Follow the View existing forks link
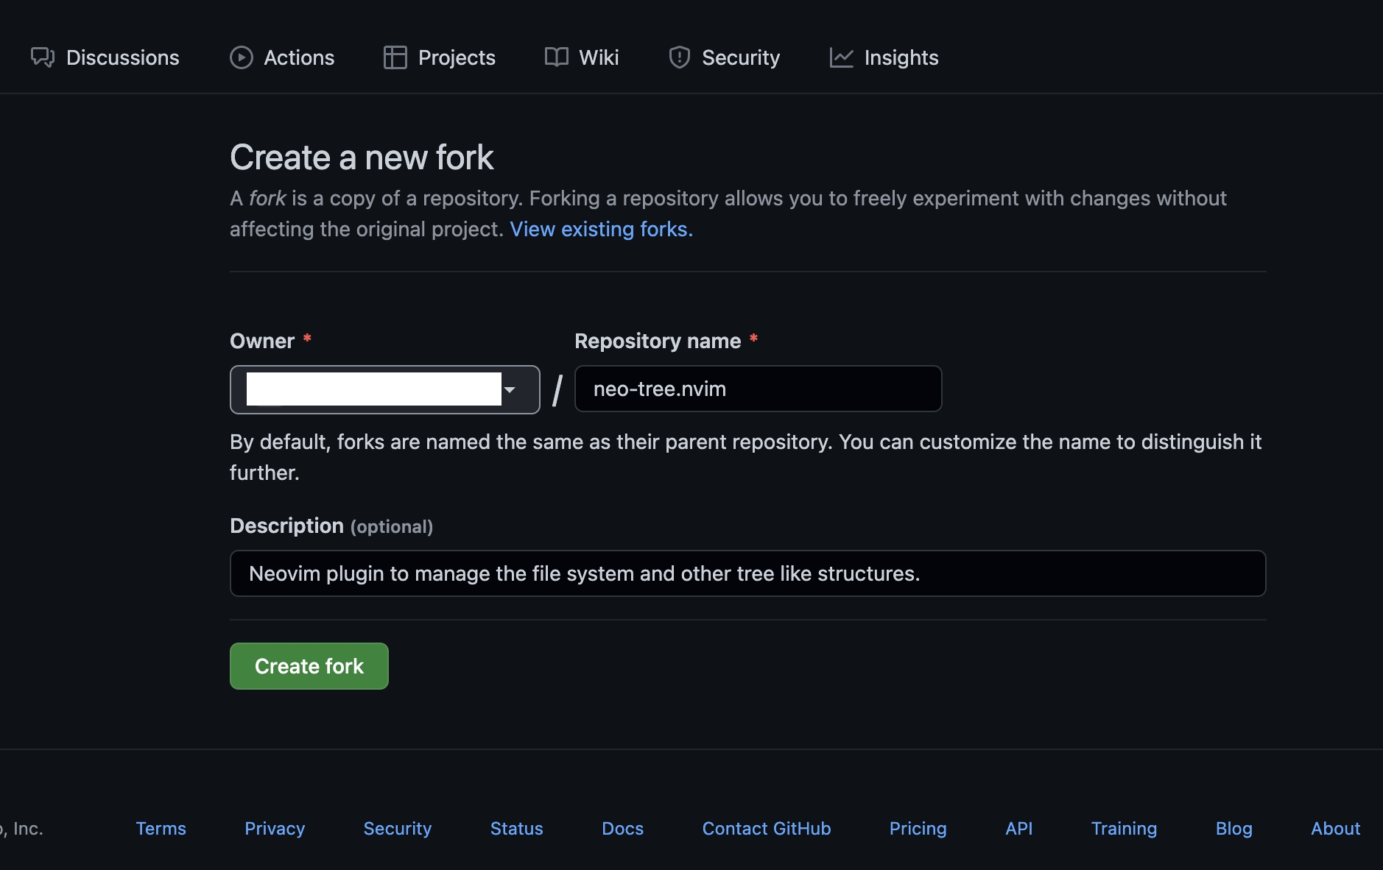Screen dimensions: 1383x870 click(602, 229)
